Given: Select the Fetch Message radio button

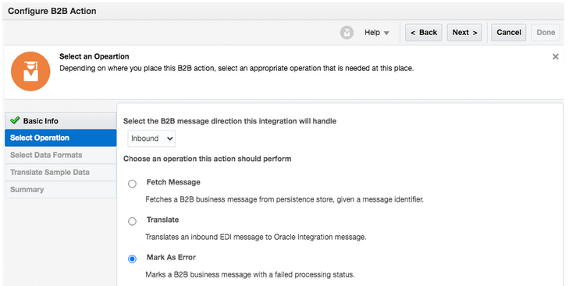Looking at the screenshot, I should [132, 184].
